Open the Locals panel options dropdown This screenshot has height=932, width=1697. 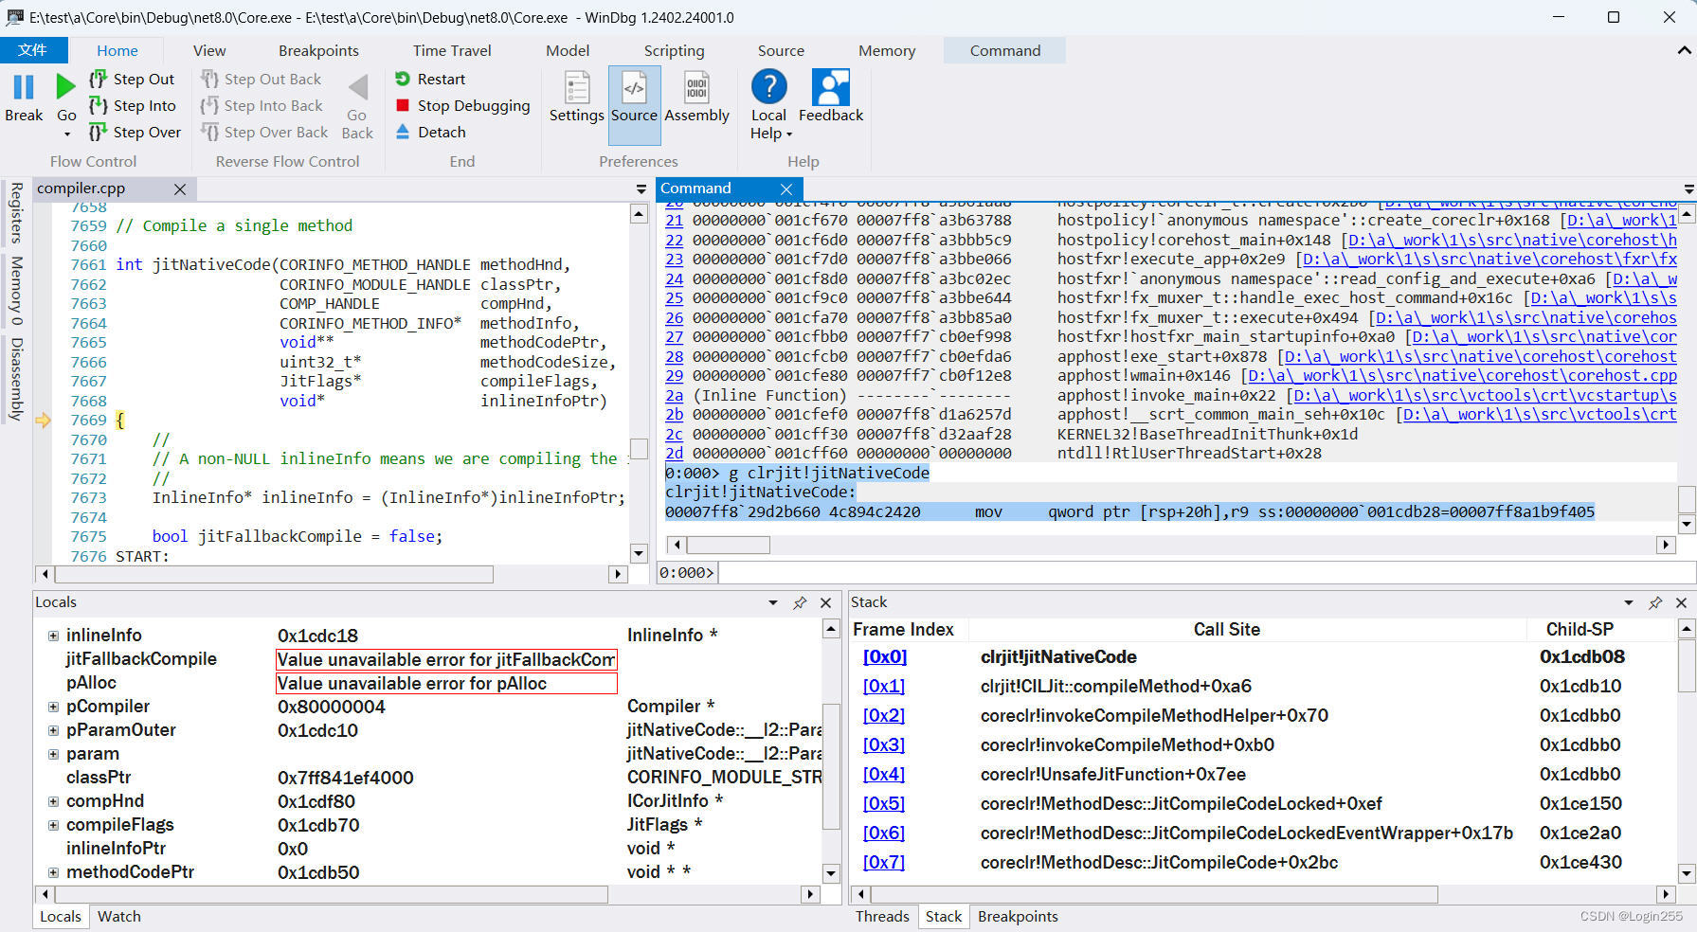(x=773, y=602)
